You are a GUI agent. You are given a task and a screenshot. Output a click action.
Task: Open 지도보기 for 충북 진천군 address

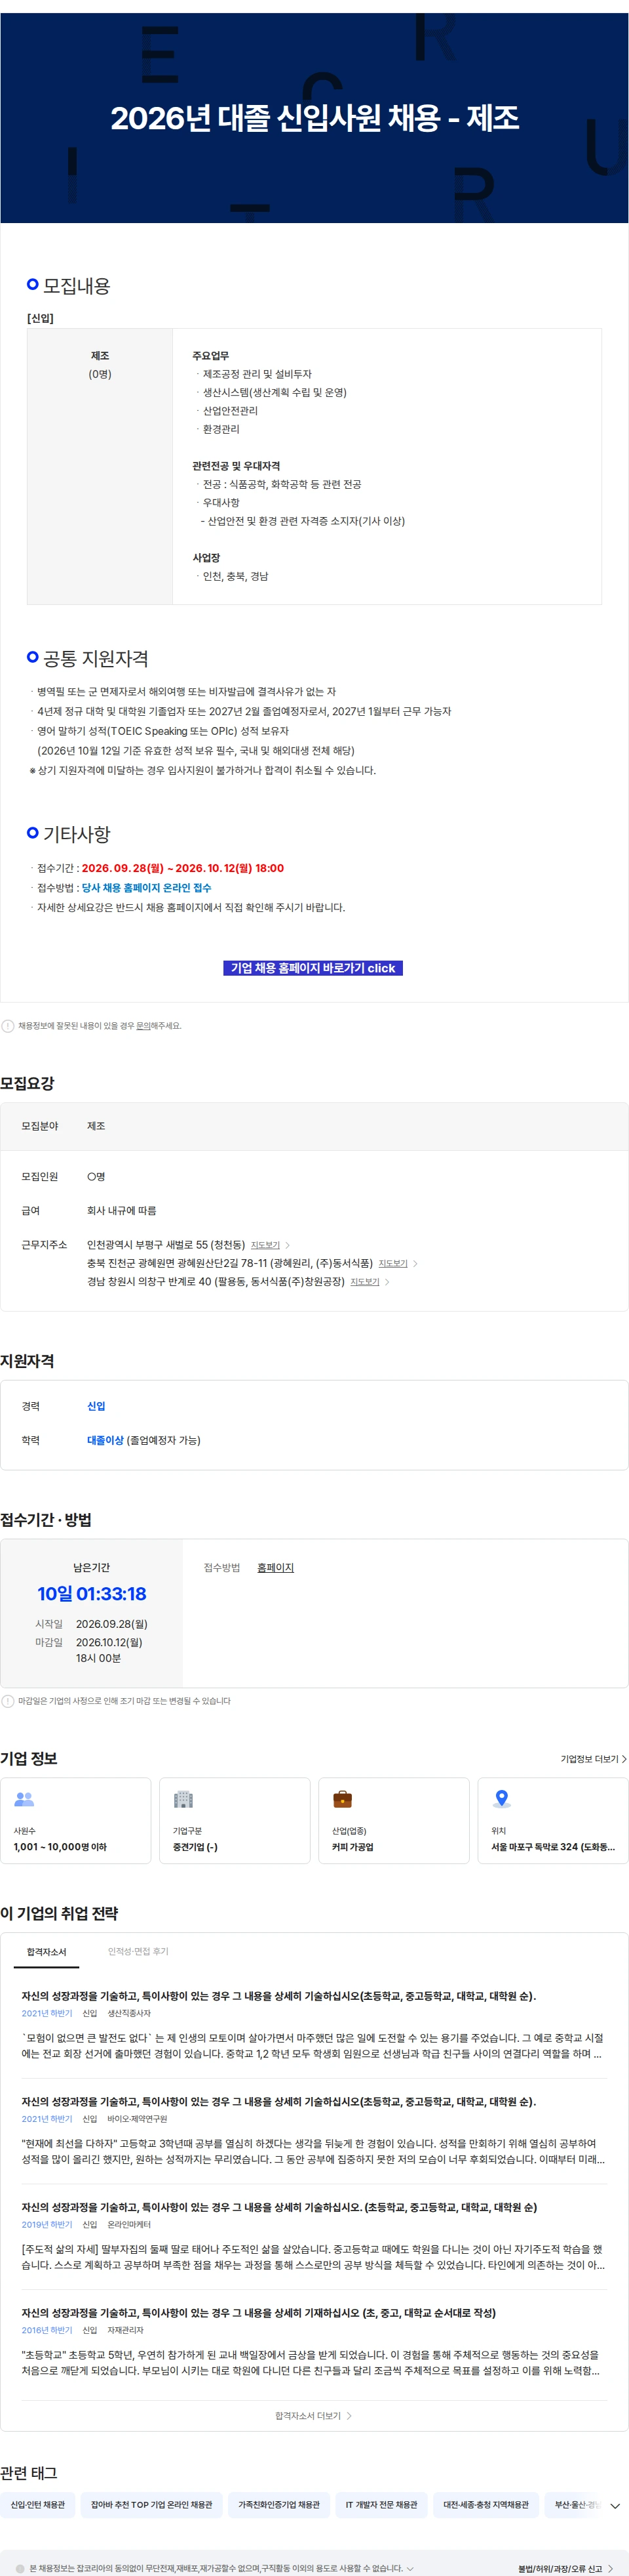(392, 1264)
